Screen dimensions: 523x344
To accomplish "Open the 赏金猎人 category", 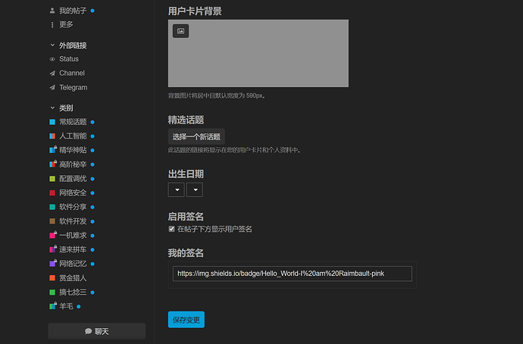I will point(73,278).
